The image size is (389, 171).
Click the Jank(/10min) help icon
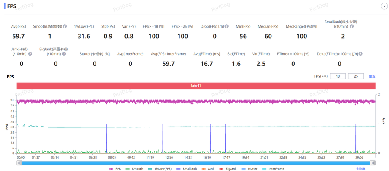click(30, 53)
